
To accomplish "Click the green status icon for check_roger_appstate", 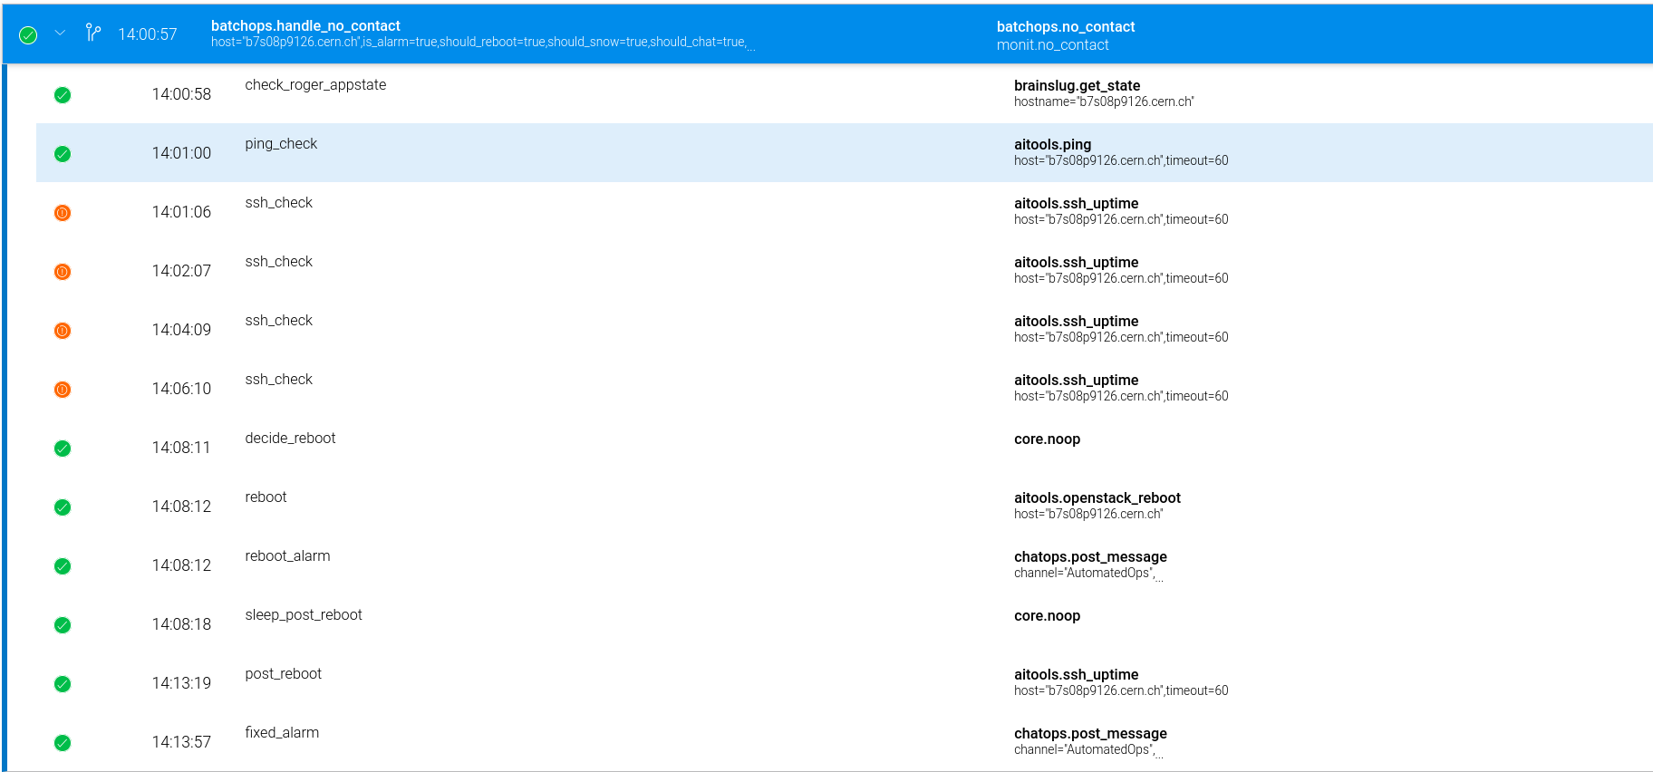I will click(x=63, y=95).
